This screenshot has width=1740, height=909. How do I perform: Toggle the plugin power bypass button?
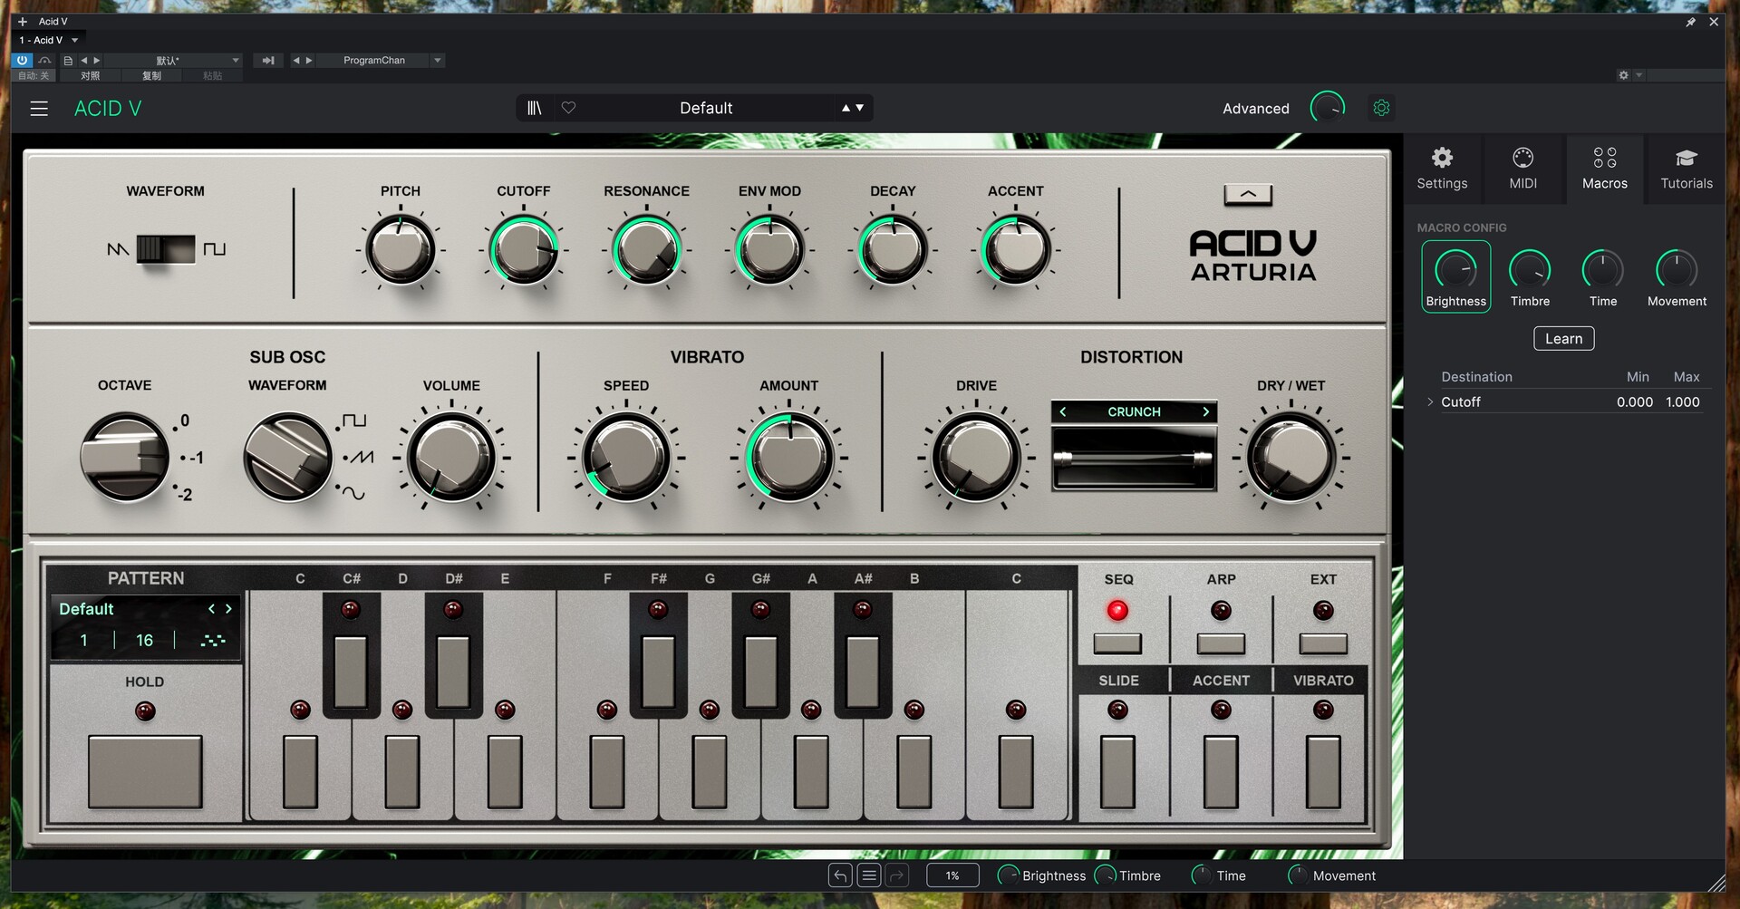pyautogui.click(x=22, y=60)
